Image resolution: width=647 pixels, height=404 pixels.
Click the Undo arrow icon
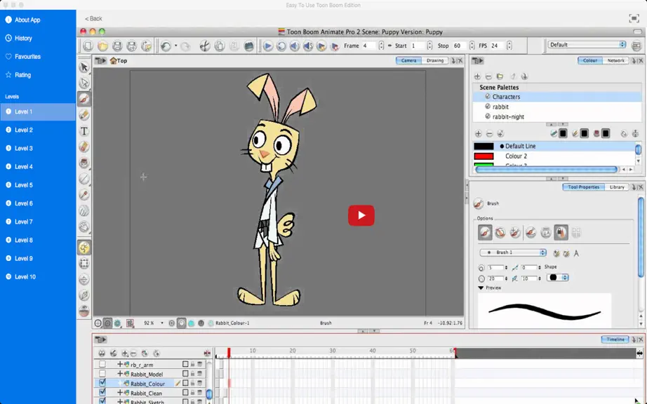click(x=166, y=46)
